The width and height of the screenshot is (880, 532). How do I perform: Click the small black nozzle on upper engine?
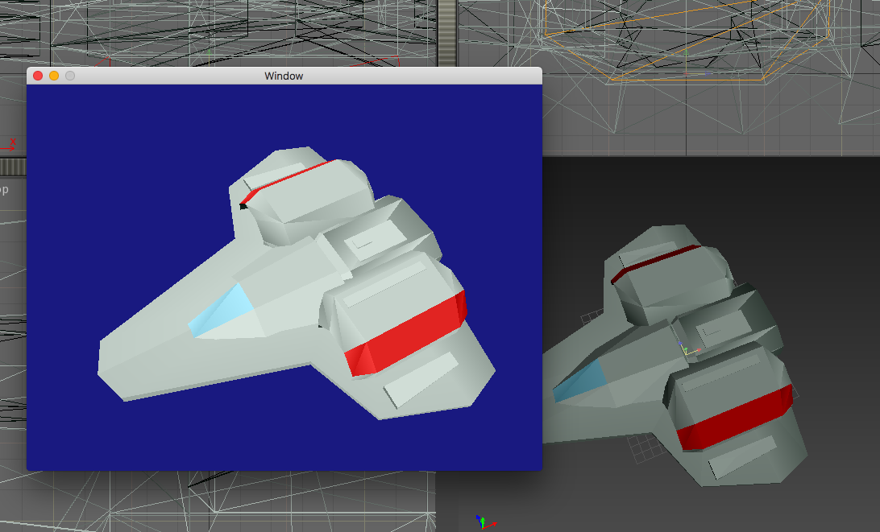[243, 206]
